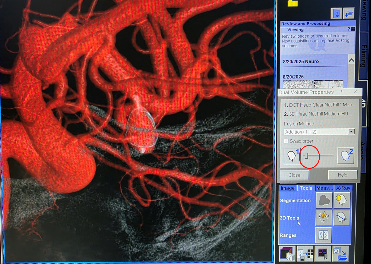This screenshot has height=264, width=371.
Task: Open the X-Ray tab
Action: click(343, 188)
